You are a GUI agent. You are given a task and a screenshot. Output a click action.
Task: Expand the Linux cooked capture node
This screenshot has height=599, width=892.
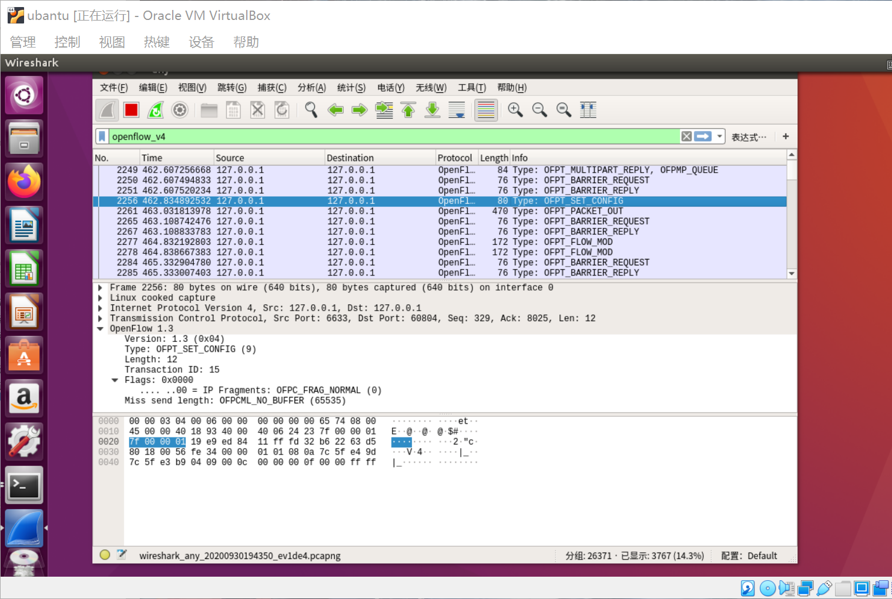coord(100,298)
